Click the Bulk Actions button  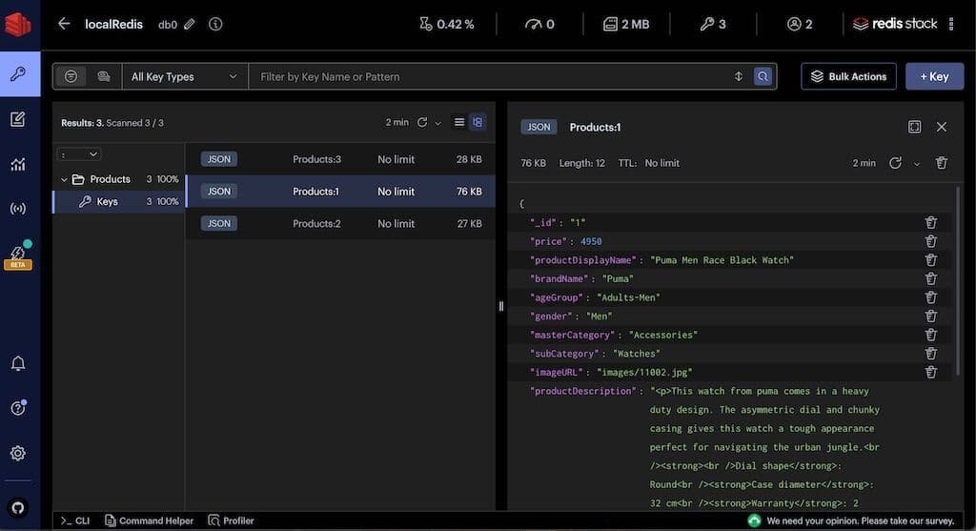click(x=848, y=76)
